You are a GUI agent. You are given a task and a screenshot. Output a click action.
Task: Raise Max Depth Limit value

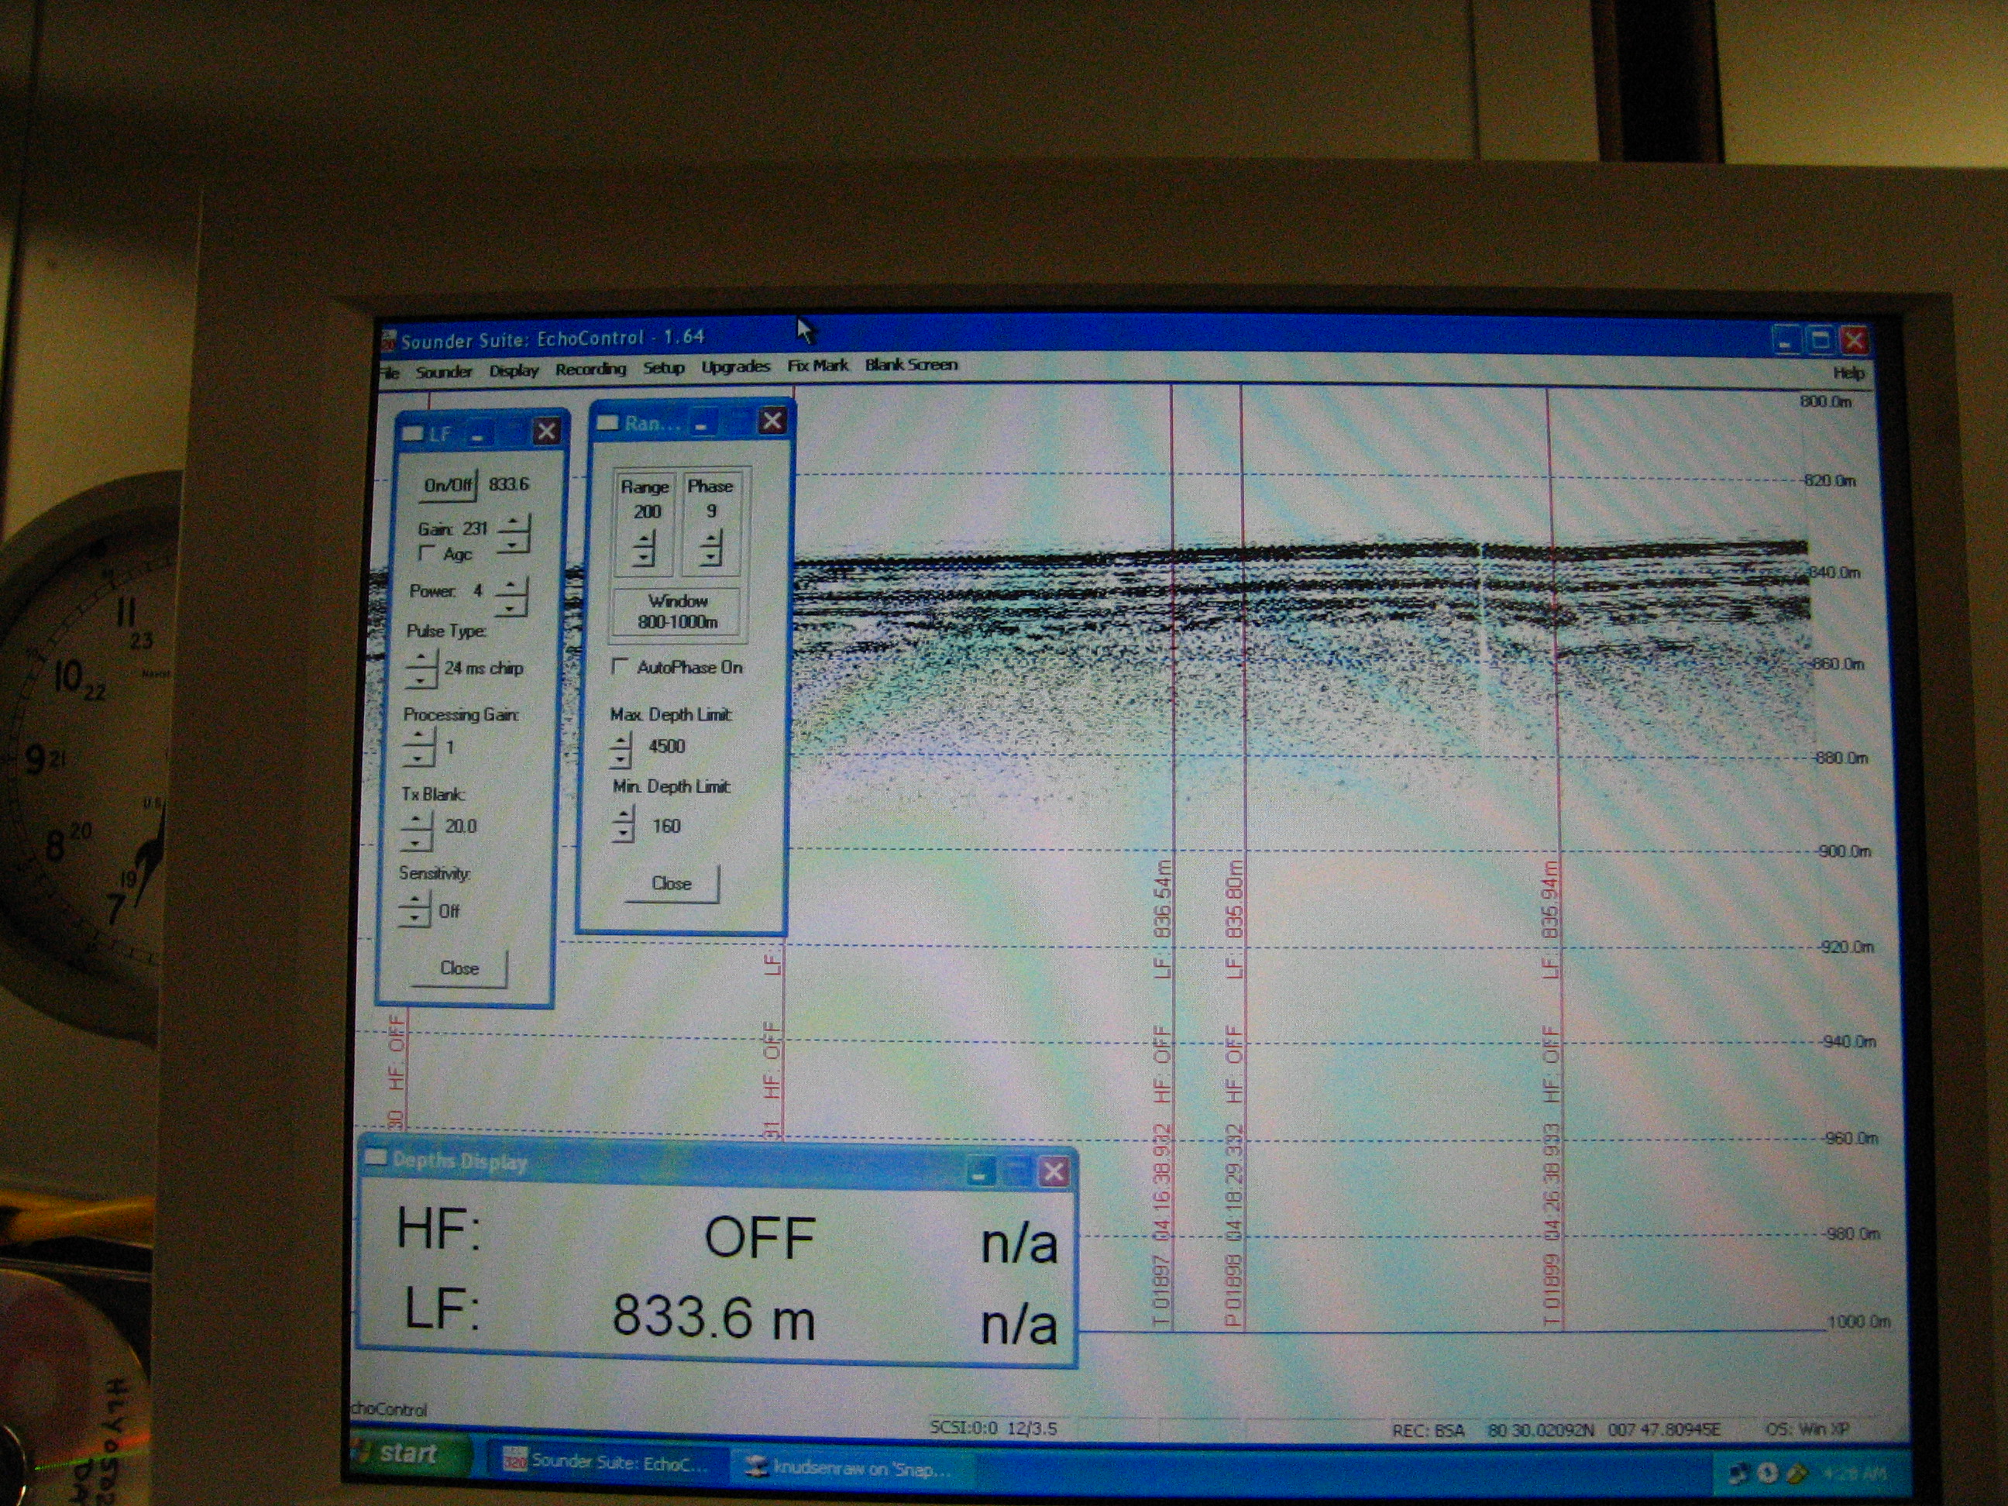coord(622,741)
